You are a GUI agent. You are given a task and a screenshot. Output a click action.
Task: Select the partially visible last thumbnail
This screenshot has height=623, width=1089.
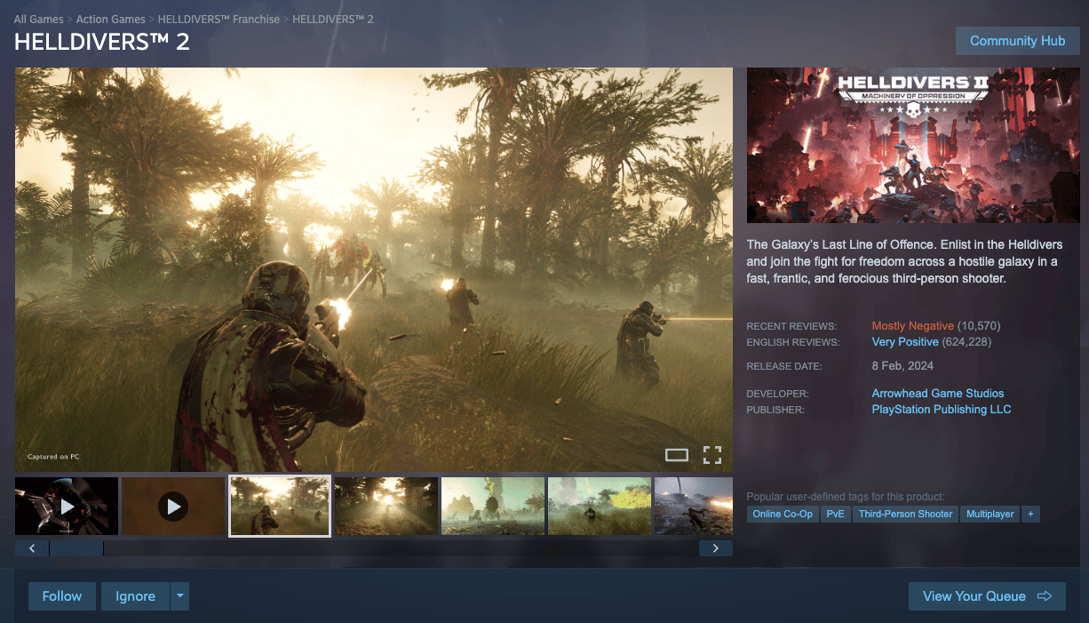point(694,507)
